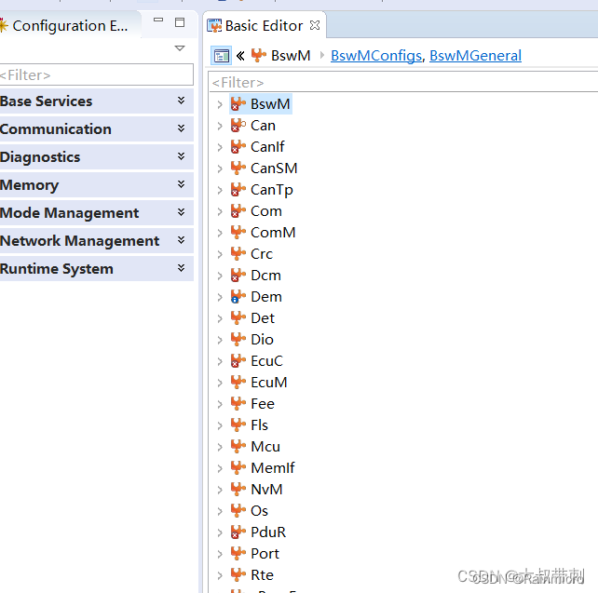
Task: Expand the Diagnostics section
Action: click(x=181, y=156)
